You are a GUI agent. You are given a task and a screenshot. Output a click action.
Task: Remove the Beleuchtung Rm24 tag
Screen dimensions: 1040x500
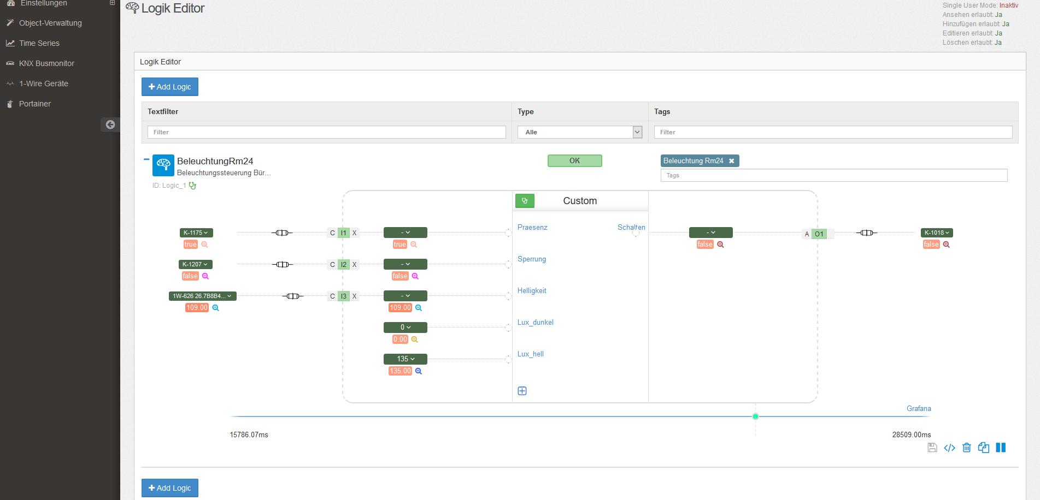731,161
